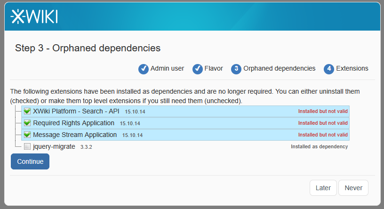Open Required Rights Application extension

point(74,123)
